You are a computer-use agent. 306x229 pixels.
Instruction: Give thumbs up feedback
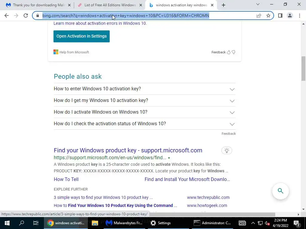229,52
